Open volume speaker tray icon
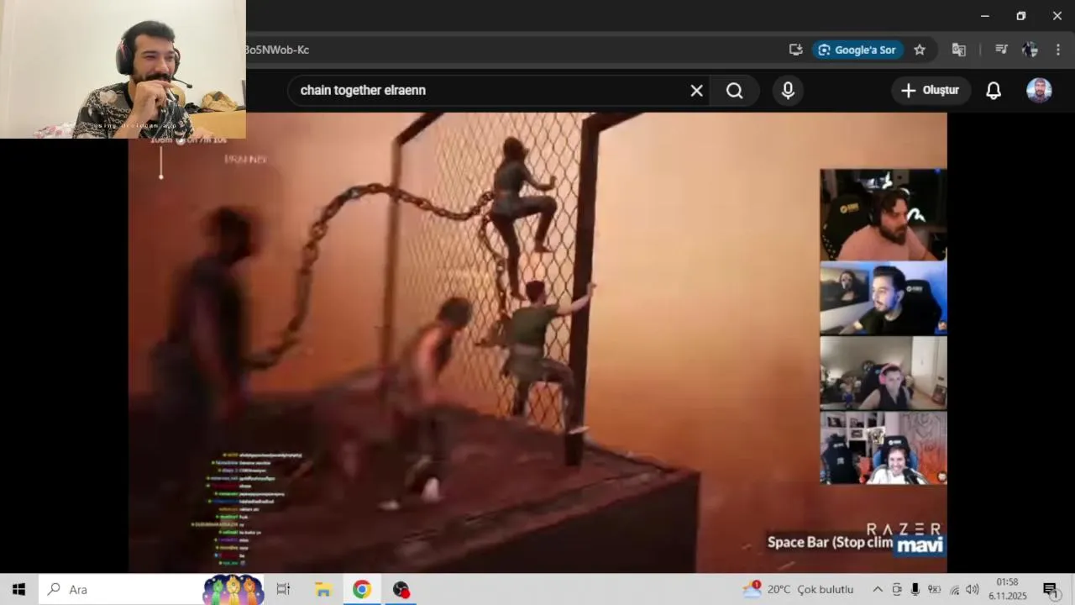The height and width of the screenshot is (605, 1075). coord(973,589)
